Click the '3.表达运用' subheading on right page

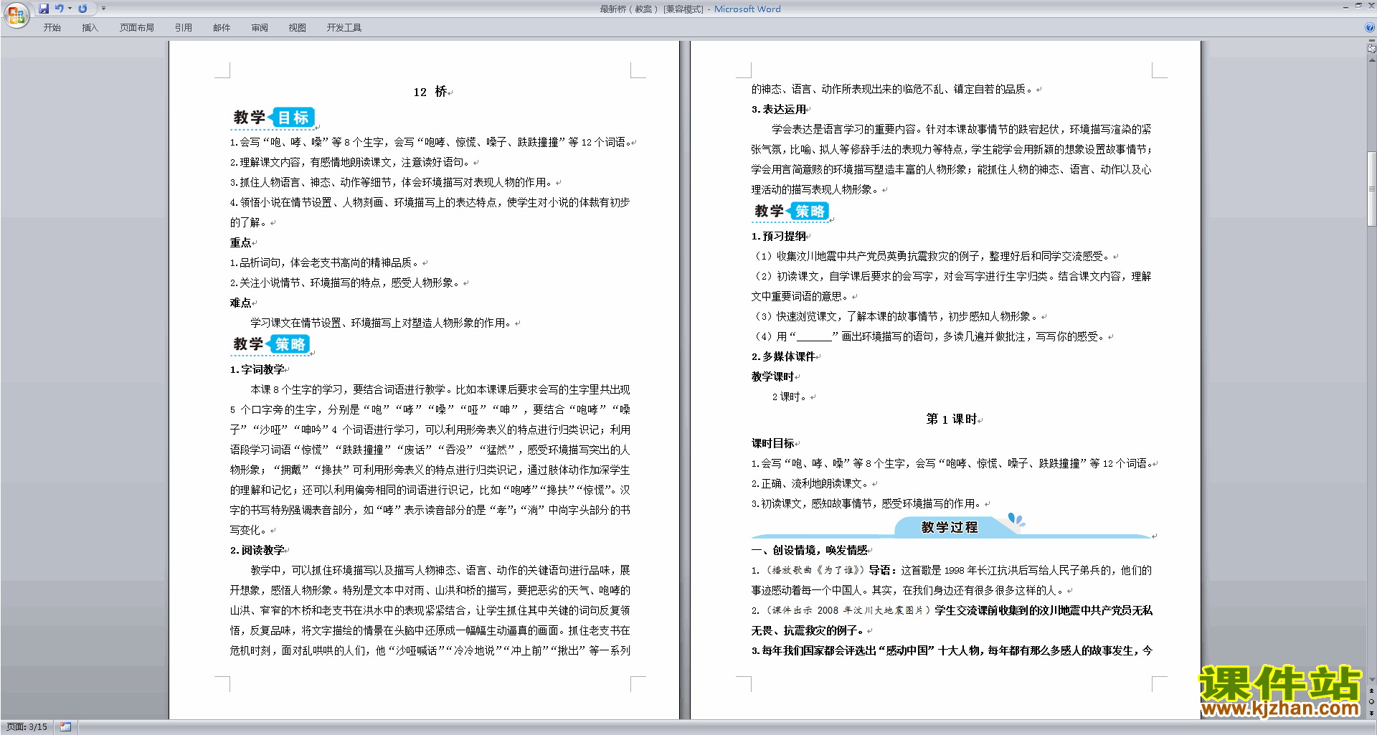(779, 110)
